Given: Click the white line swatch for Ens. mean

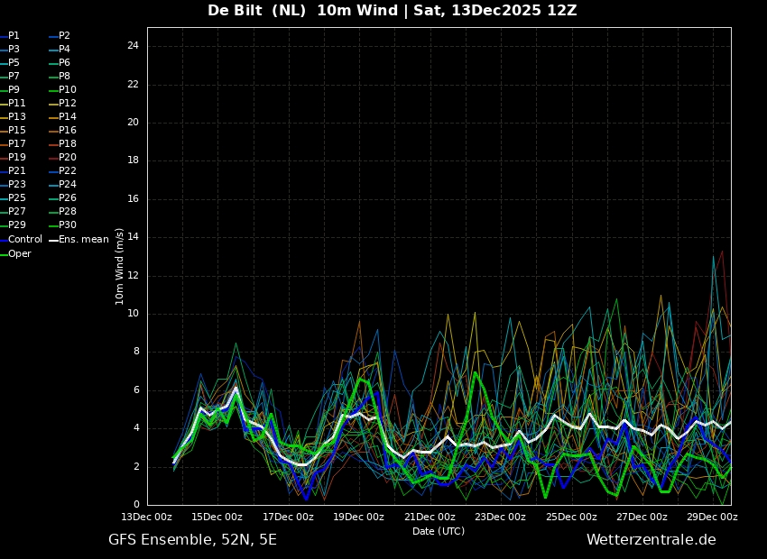Looking at the screenshot, I should tap(53, 240).
